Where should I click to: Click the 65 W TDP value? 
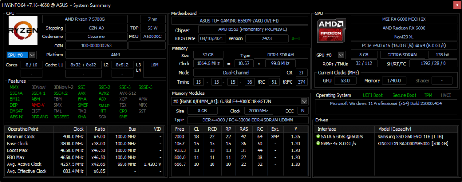tap(152, 28)
